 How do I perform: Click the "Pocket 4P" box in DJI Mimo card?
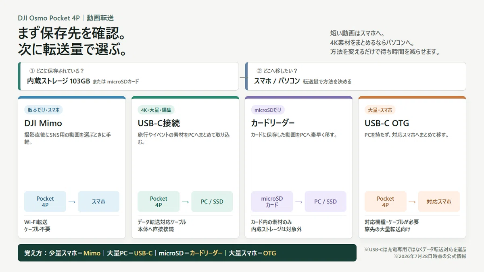pos(45,201)
